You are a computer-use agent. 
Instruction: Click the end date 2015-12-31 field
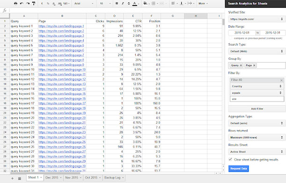[272, 33]
